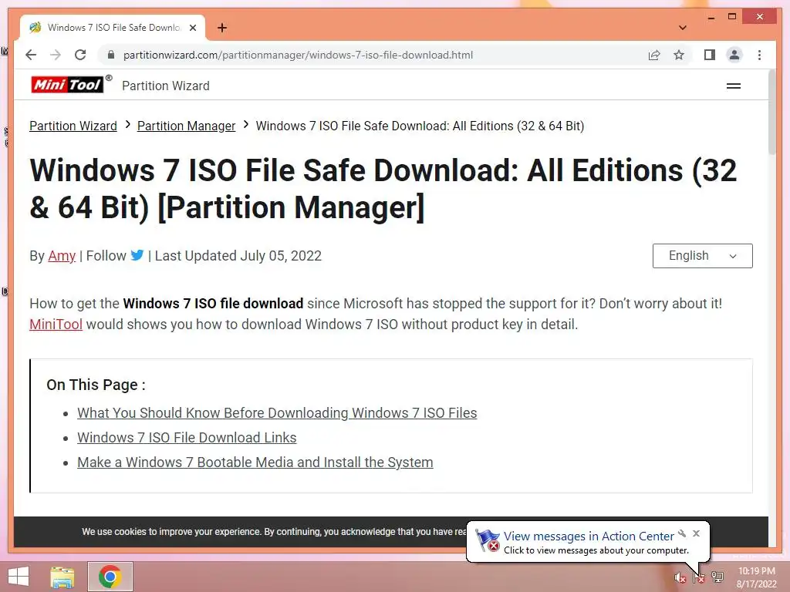View site info via the padlock icon
790x592 pixels.
click(111, 55)
